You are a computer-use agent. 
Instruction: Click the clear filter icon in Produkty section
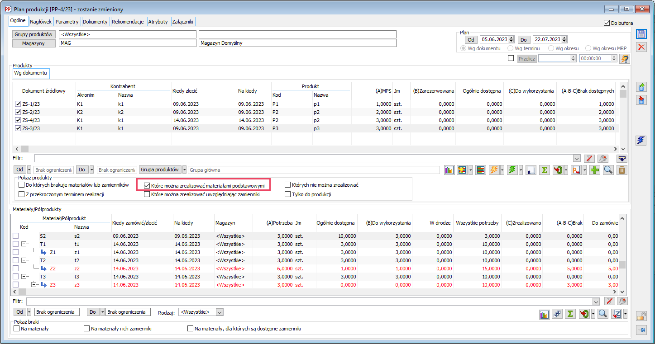click(589, 158)
